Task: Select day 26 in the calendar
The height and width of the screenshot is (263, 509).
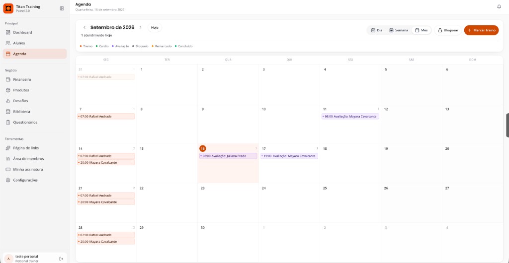Action: pos(386,188)
